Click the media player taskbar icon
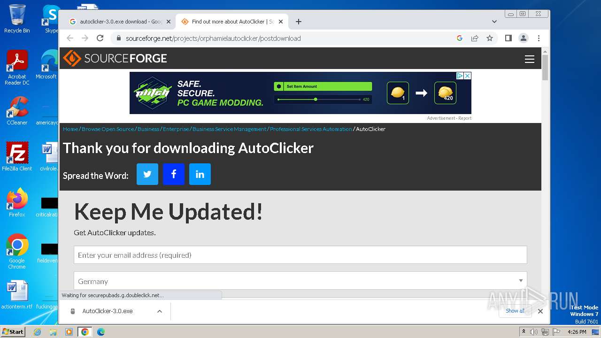The image size is (601, 338). [x=69, y=332]
